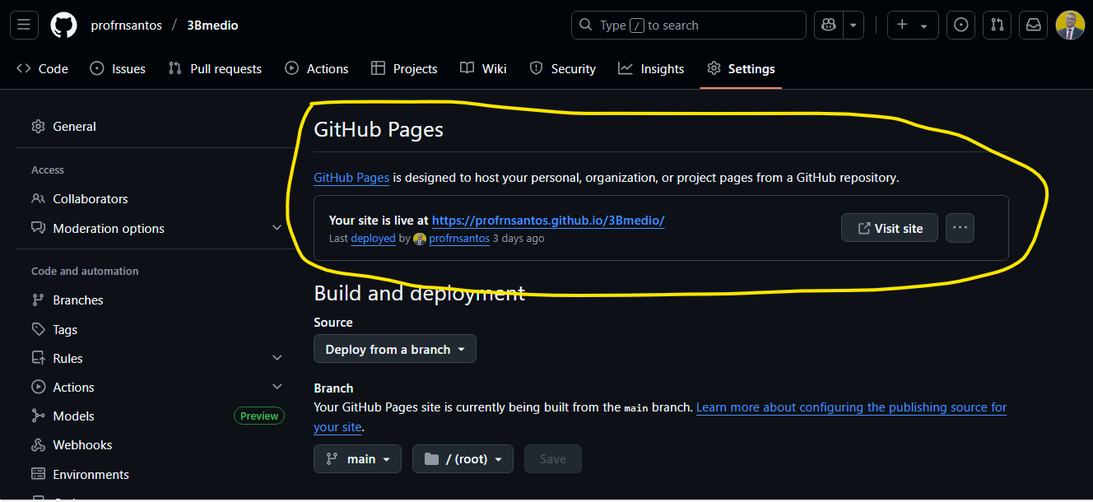Open the 3Bmedio repository link
This screenshot has width=1093, height=502.
212,26
